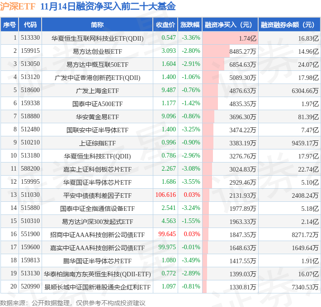The image size is (321, 307).
Task: Click 广发上海金ETF row name
Action: (97, 91)
